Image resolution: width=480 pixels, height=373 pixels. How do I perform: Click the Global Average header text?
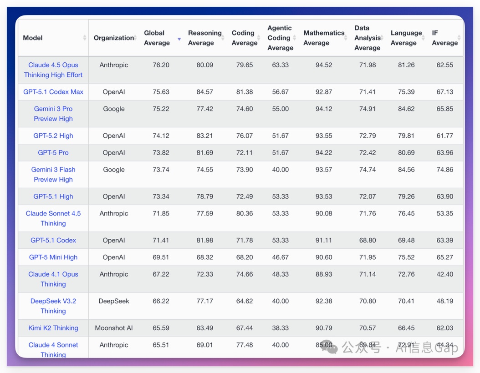[x=157, y=38]
